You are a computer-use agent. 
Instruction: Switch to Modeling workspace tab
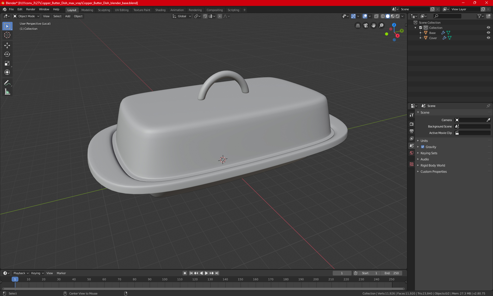87,10
